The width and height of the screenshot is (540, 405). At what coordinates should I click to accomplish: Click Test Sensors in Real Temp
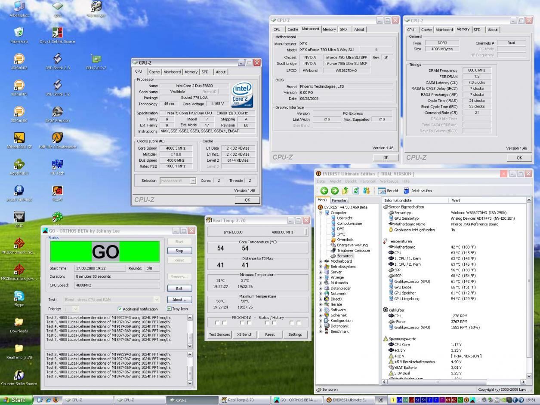point(219,334)
